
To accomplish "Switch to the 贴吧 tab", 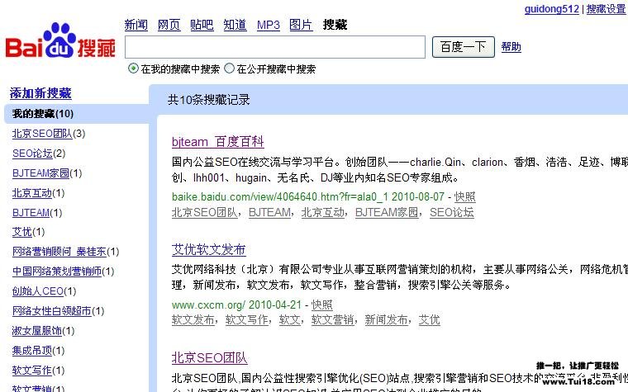I will point(202,25).
